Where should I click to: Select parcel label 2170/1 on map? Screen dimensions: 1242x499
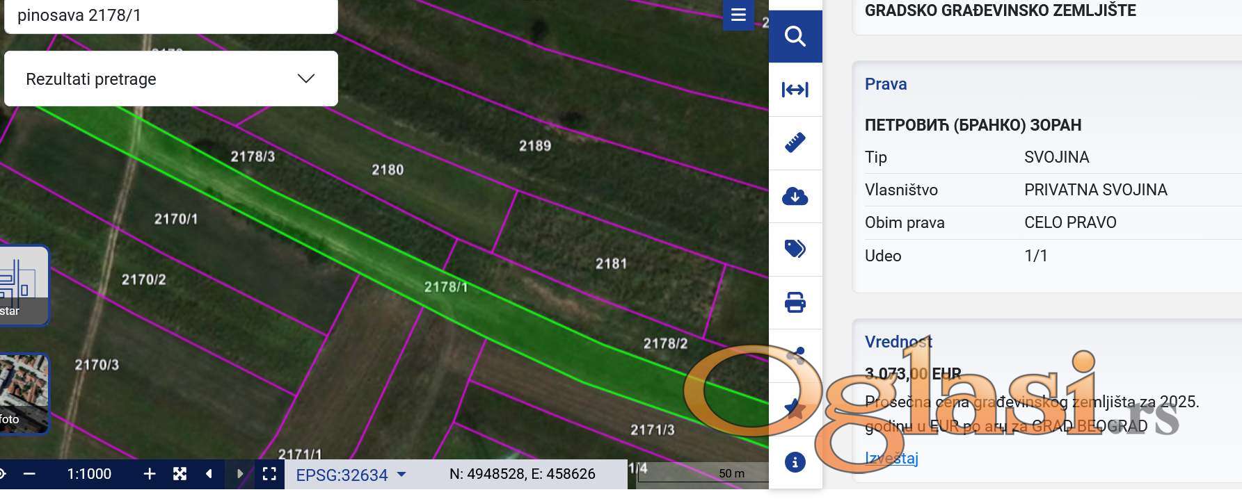point(176,219)
